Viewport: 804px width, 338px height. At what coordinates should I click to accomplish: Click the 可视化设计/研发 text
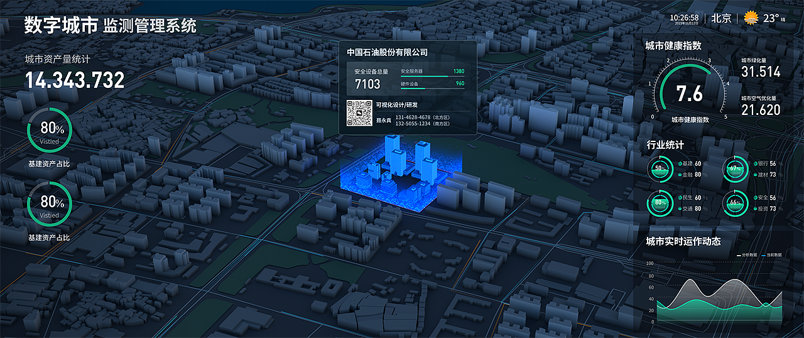(x=396, y=105)
